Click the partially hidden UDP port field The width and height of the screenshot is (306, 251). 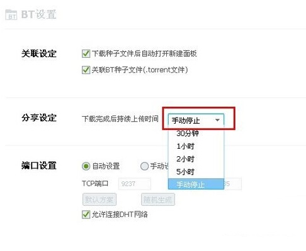[x=232, y=184]
